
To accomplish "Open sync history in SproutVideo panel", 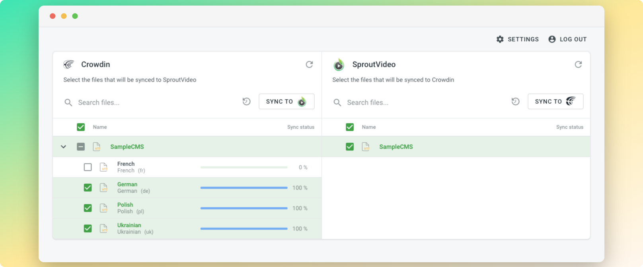I will tap(516, 101).
